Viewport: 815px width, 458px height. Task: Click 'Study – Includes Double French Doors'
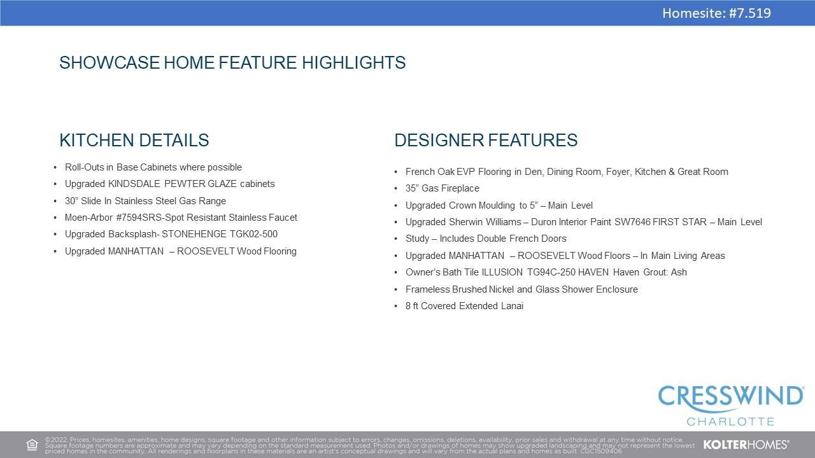486,239
